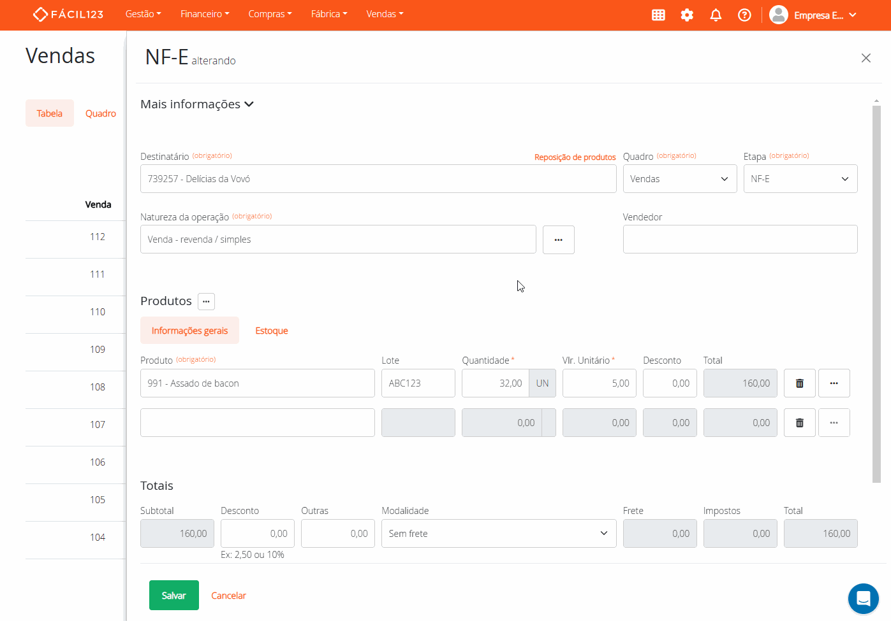The height and width of the screenshot is (621, 891).
Task: Click the Cancelar link
Action: pos(228,596)
